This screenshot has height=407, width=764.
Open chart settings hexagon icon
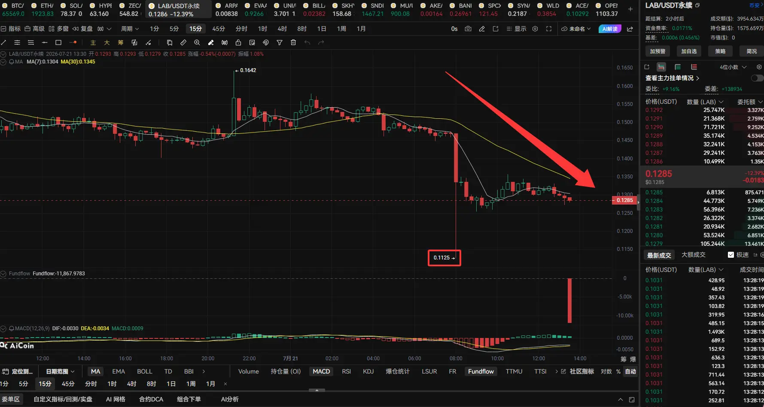(535, 29)
